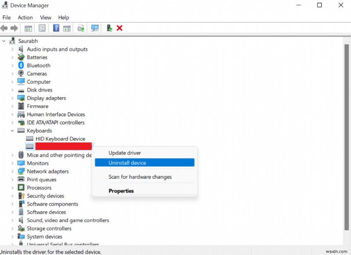
Task: Click the Batteries category icon
Action: 21,57
